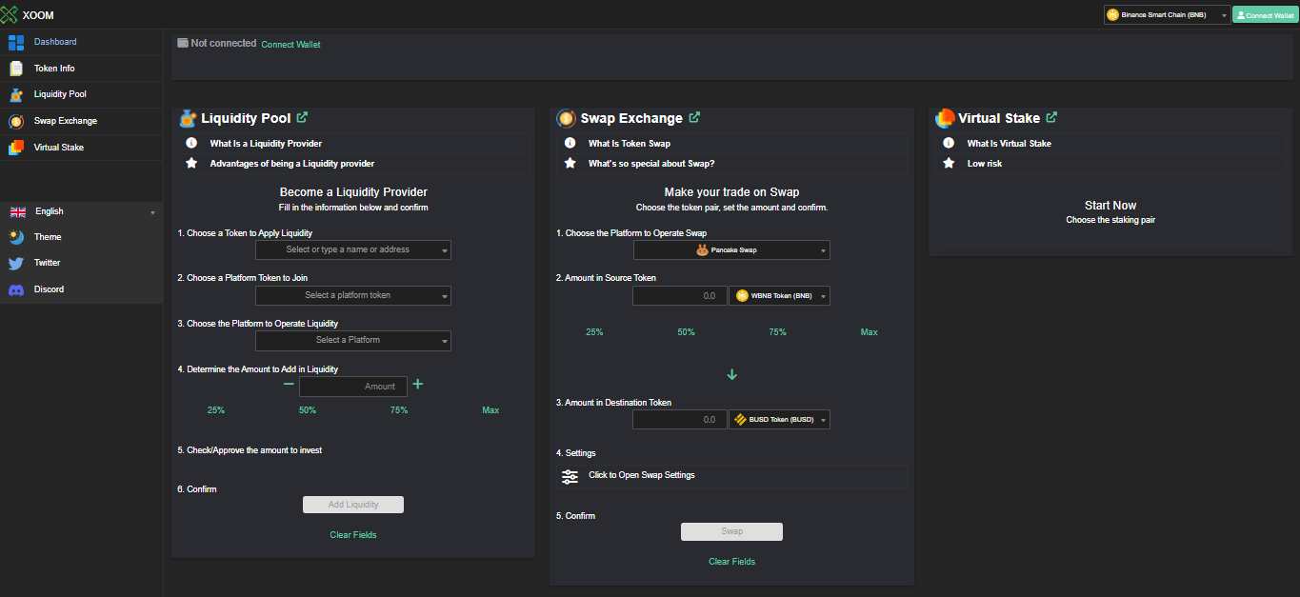Click the minus button beside Amount

[x=289, y=385]
